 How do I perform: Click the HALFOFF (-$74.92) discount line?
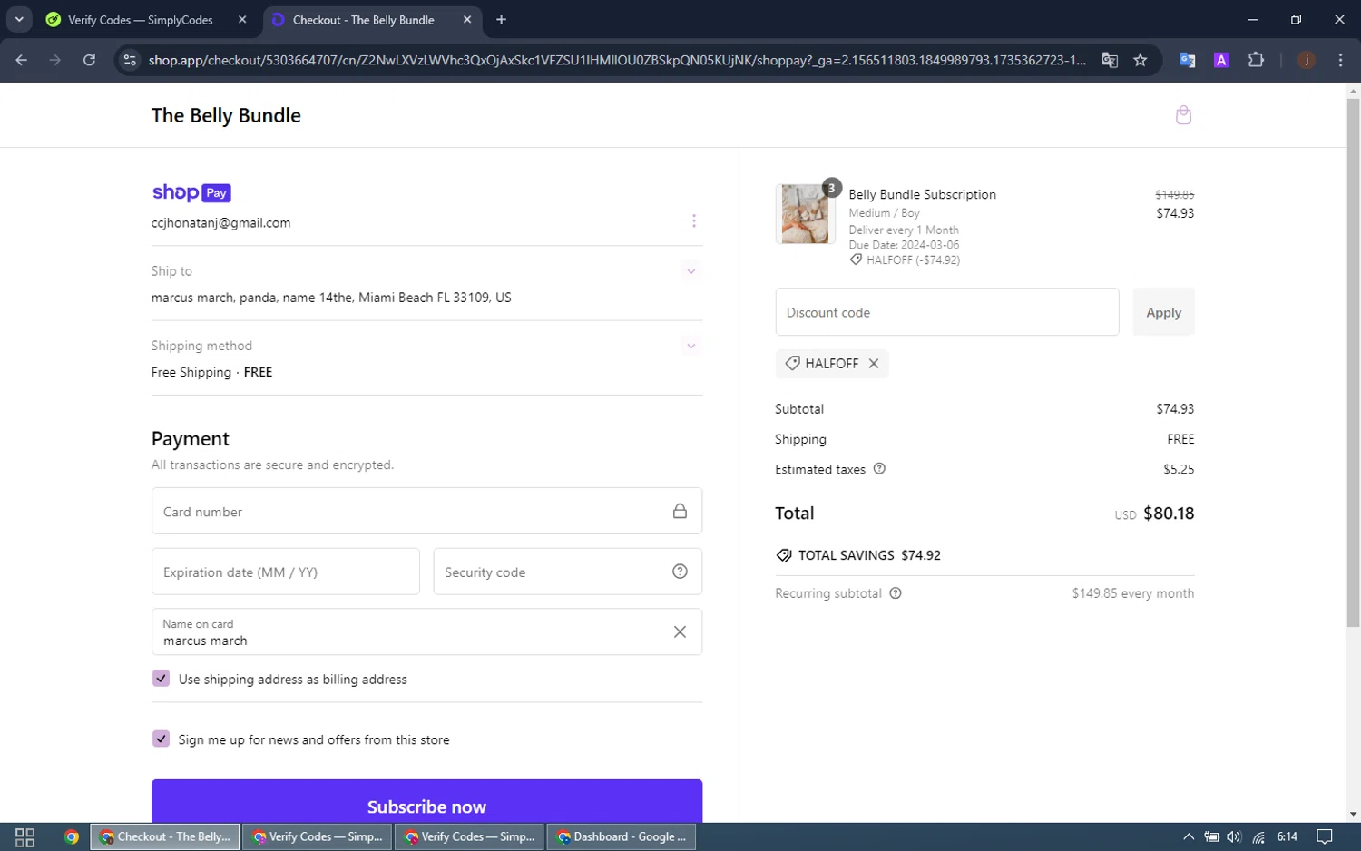[905, 260]
